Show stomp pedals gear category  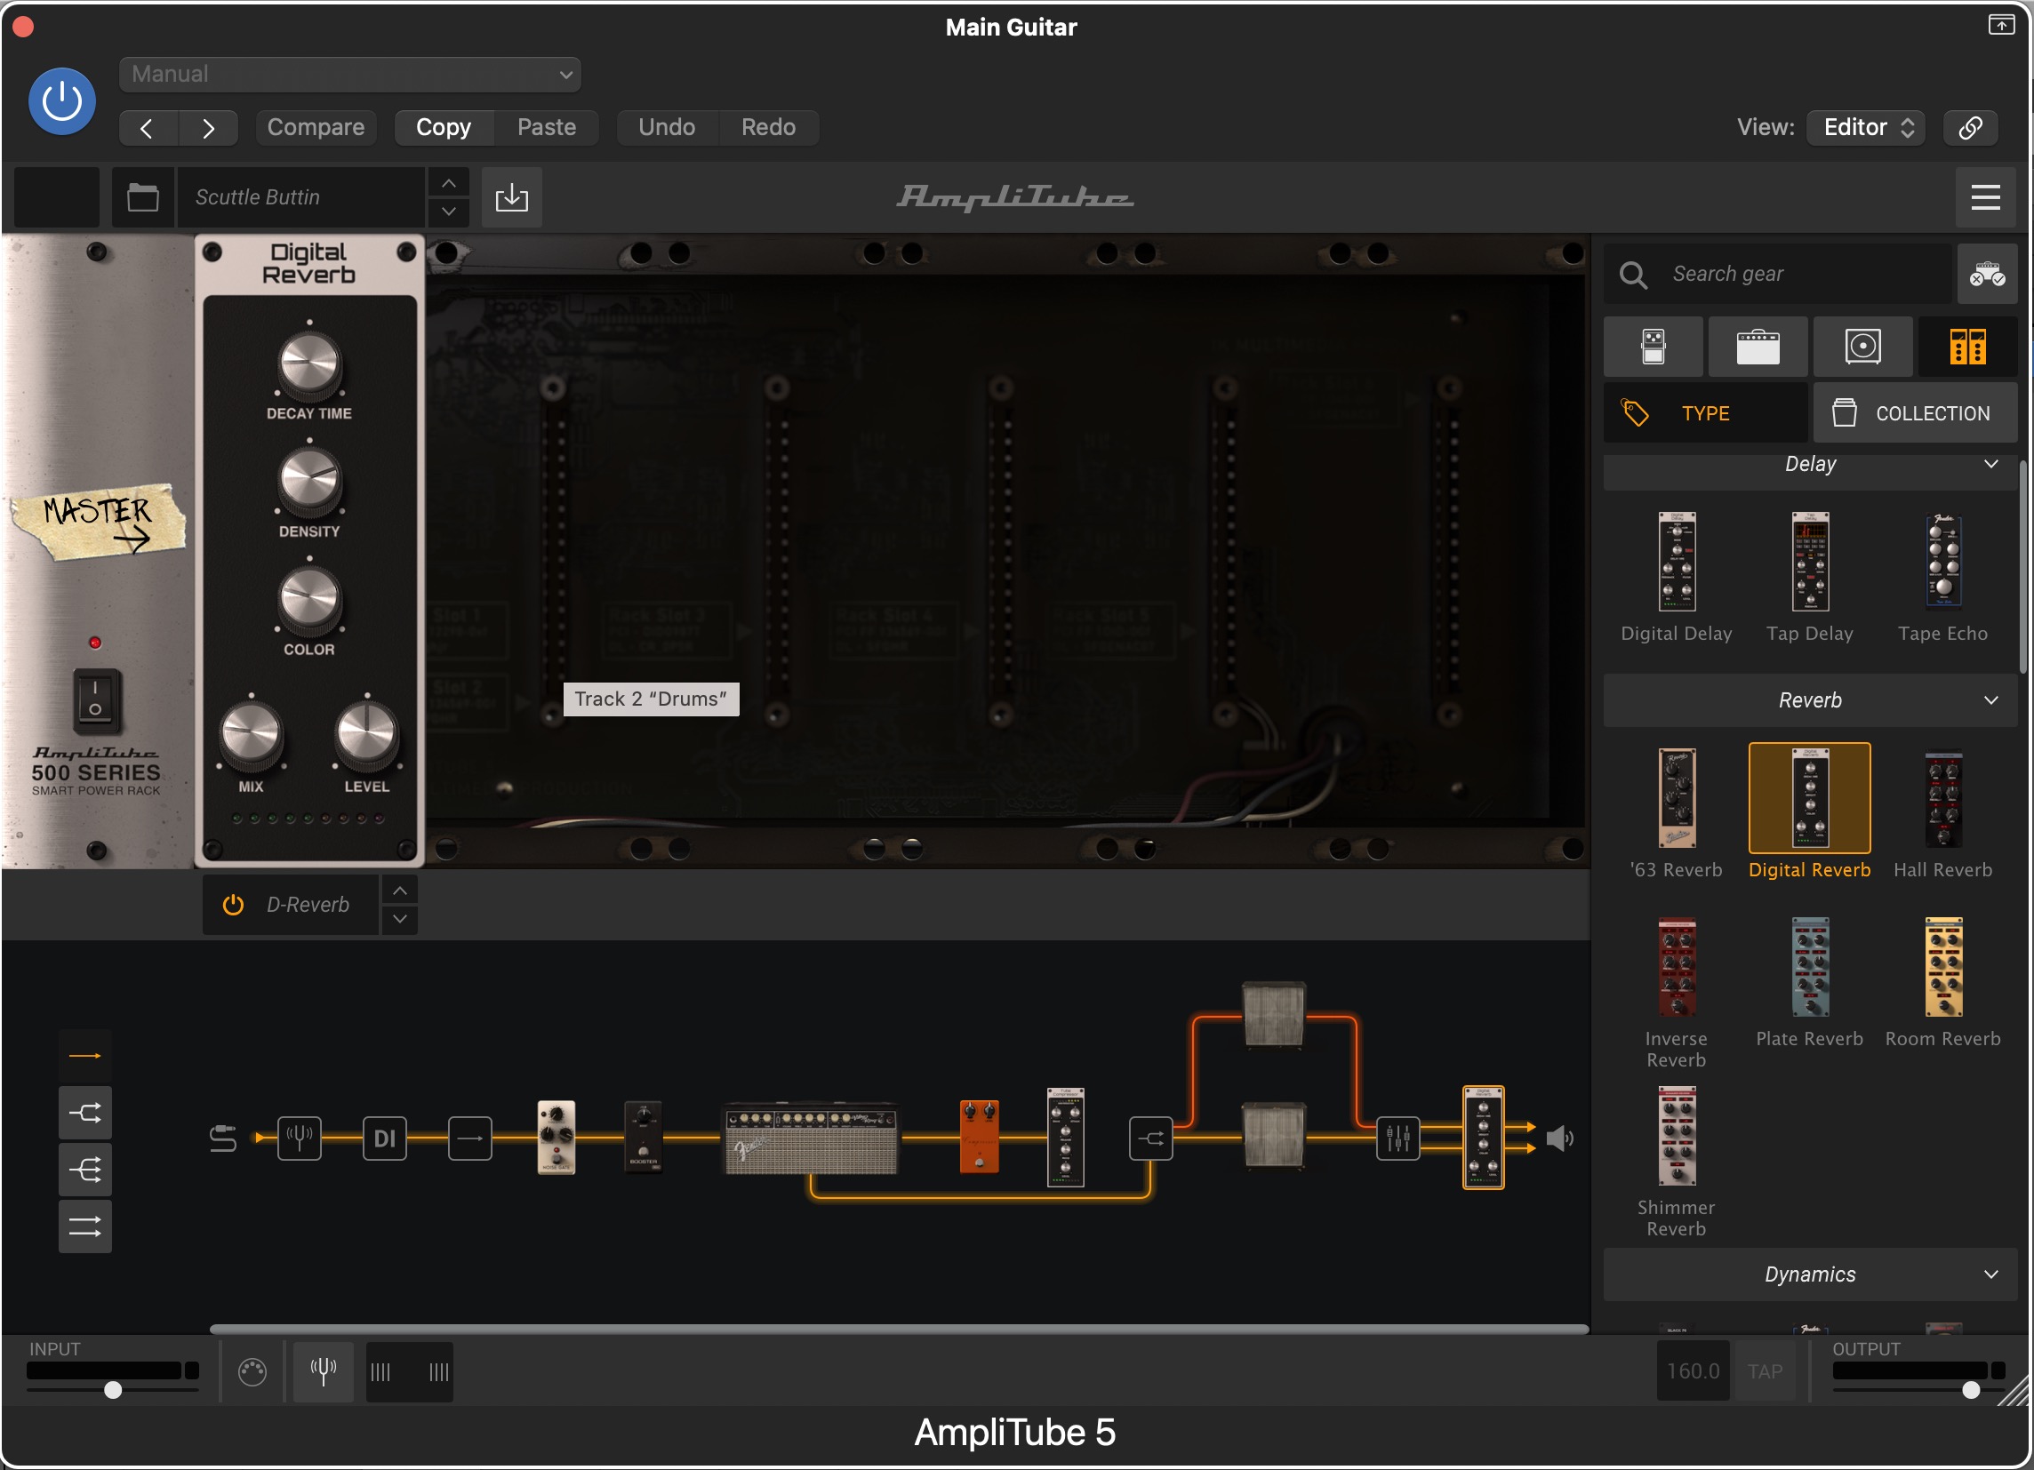(1653, 346)
